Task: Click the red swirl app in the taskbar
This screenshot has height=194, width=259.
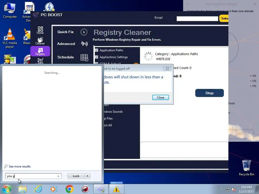Action: tap(85, 189)
